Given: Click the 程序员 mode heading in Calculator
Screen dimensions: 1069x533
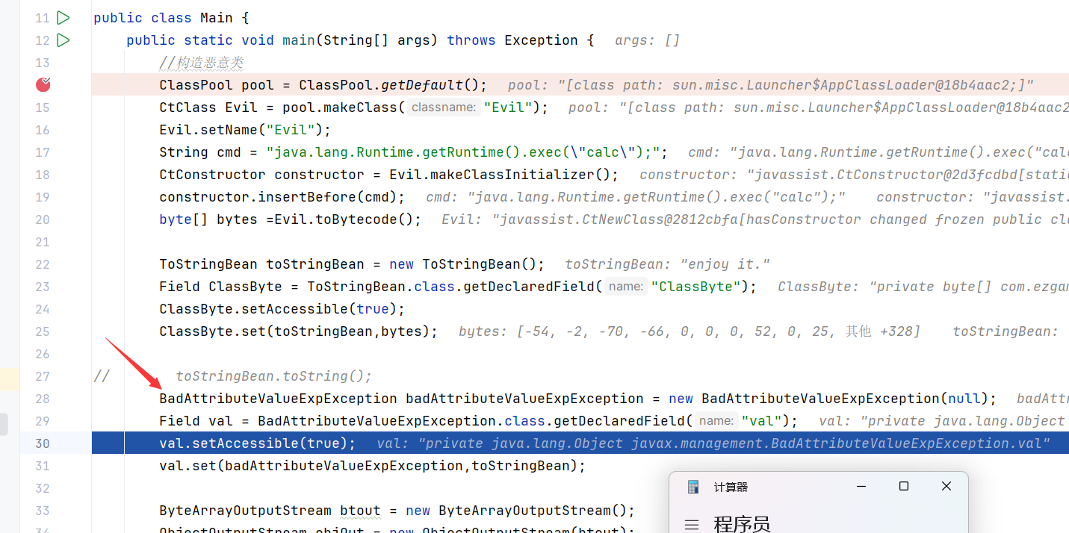Looking at the screenshot, I should click(x=742, y=524).
